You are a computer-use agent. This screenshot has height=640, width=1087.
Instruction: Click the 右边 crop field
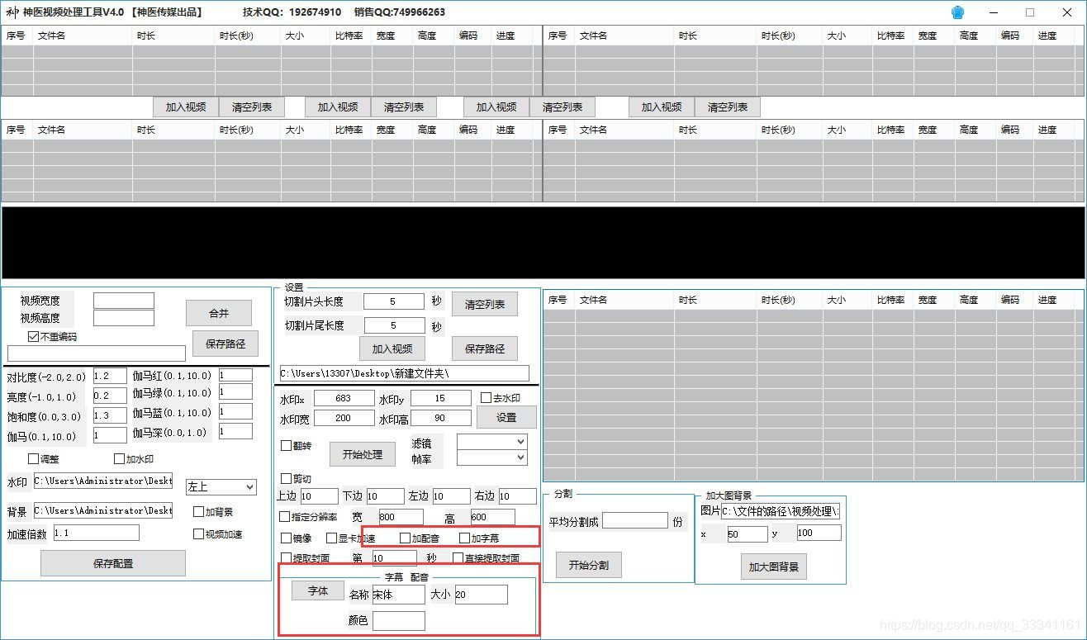click(x=517, y=496)
